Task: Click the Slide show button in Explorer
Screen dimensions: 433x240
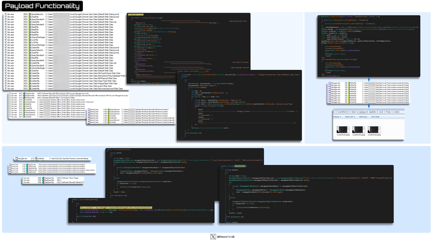Action: 363,117
